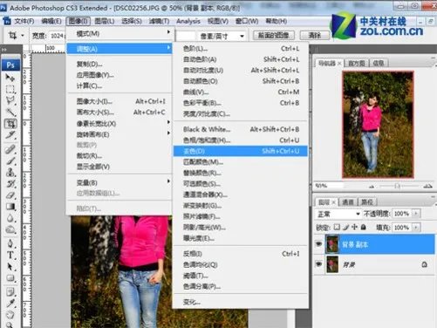
Task: Switch to the 信息 tab
Action: click(378, 63)
